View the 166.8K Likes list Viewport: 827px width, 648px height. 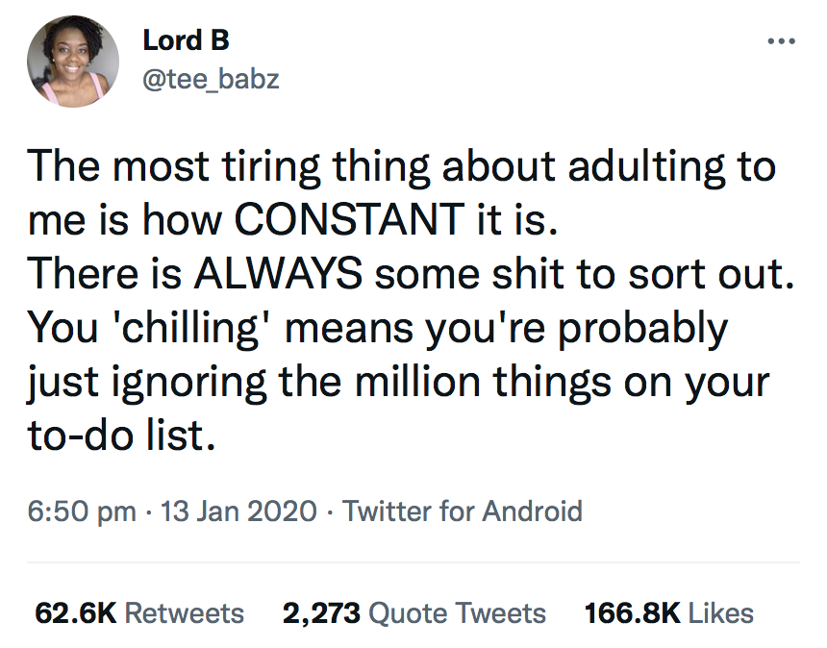pos(669,612)
